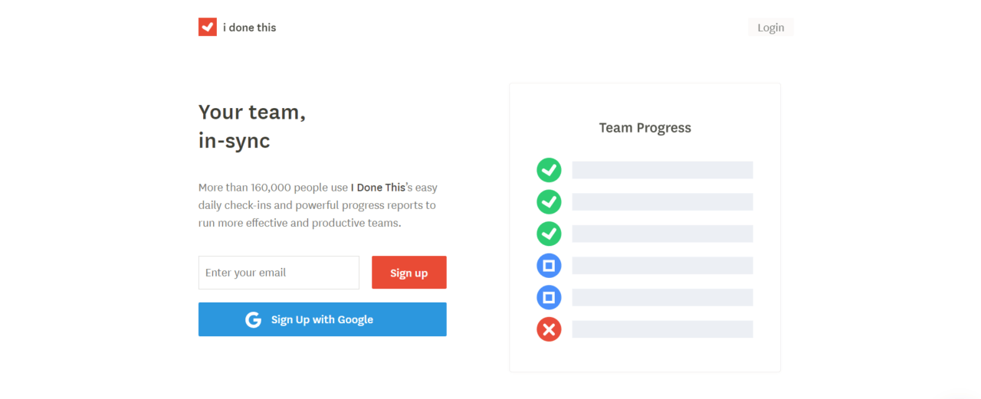Click the first green checkmark icon
The height and width of the screenshot is (399, 981).
[549, 170]
